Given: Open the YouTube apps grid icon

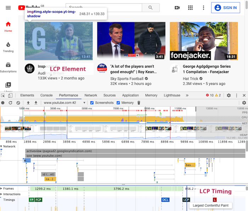Looking at the screenshot, I should [x=190, y=7].
